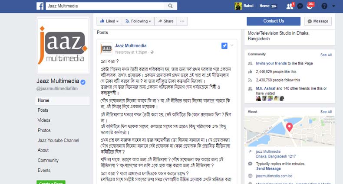The image size is (343, 184).
Task: Click the Contact Us button
Action: [274, 21]
